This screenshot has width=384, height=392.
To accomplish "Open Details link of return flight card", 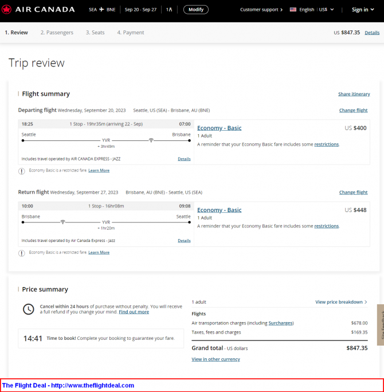I will pyautogui.click(x=184, y=241).
